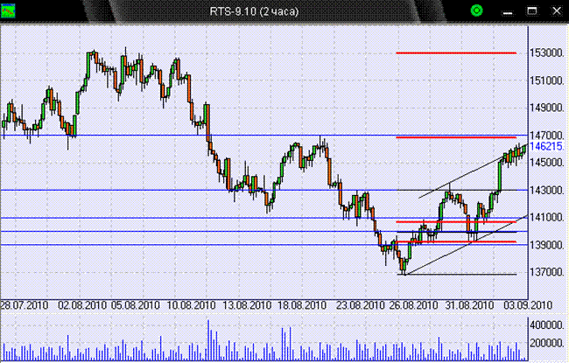Click the green circle indicator in title bar
Screen dimensions: 569x363
[x=476, y=10]
